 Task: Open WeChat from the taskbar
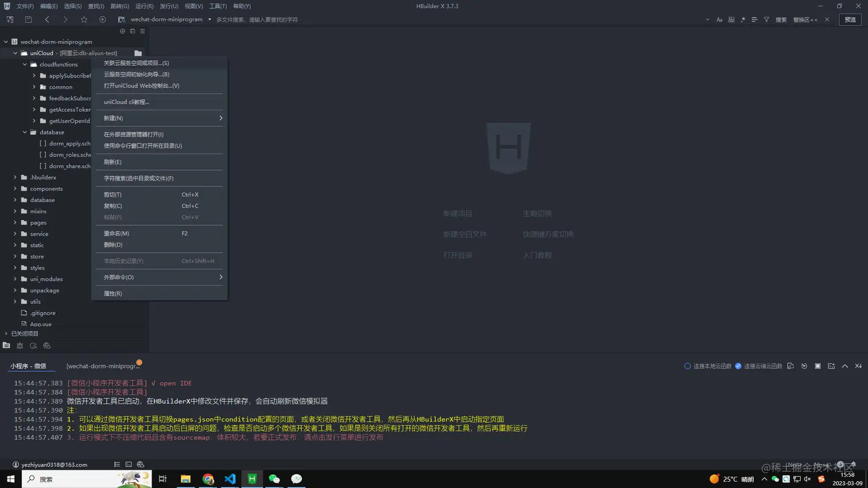[274, 479]
